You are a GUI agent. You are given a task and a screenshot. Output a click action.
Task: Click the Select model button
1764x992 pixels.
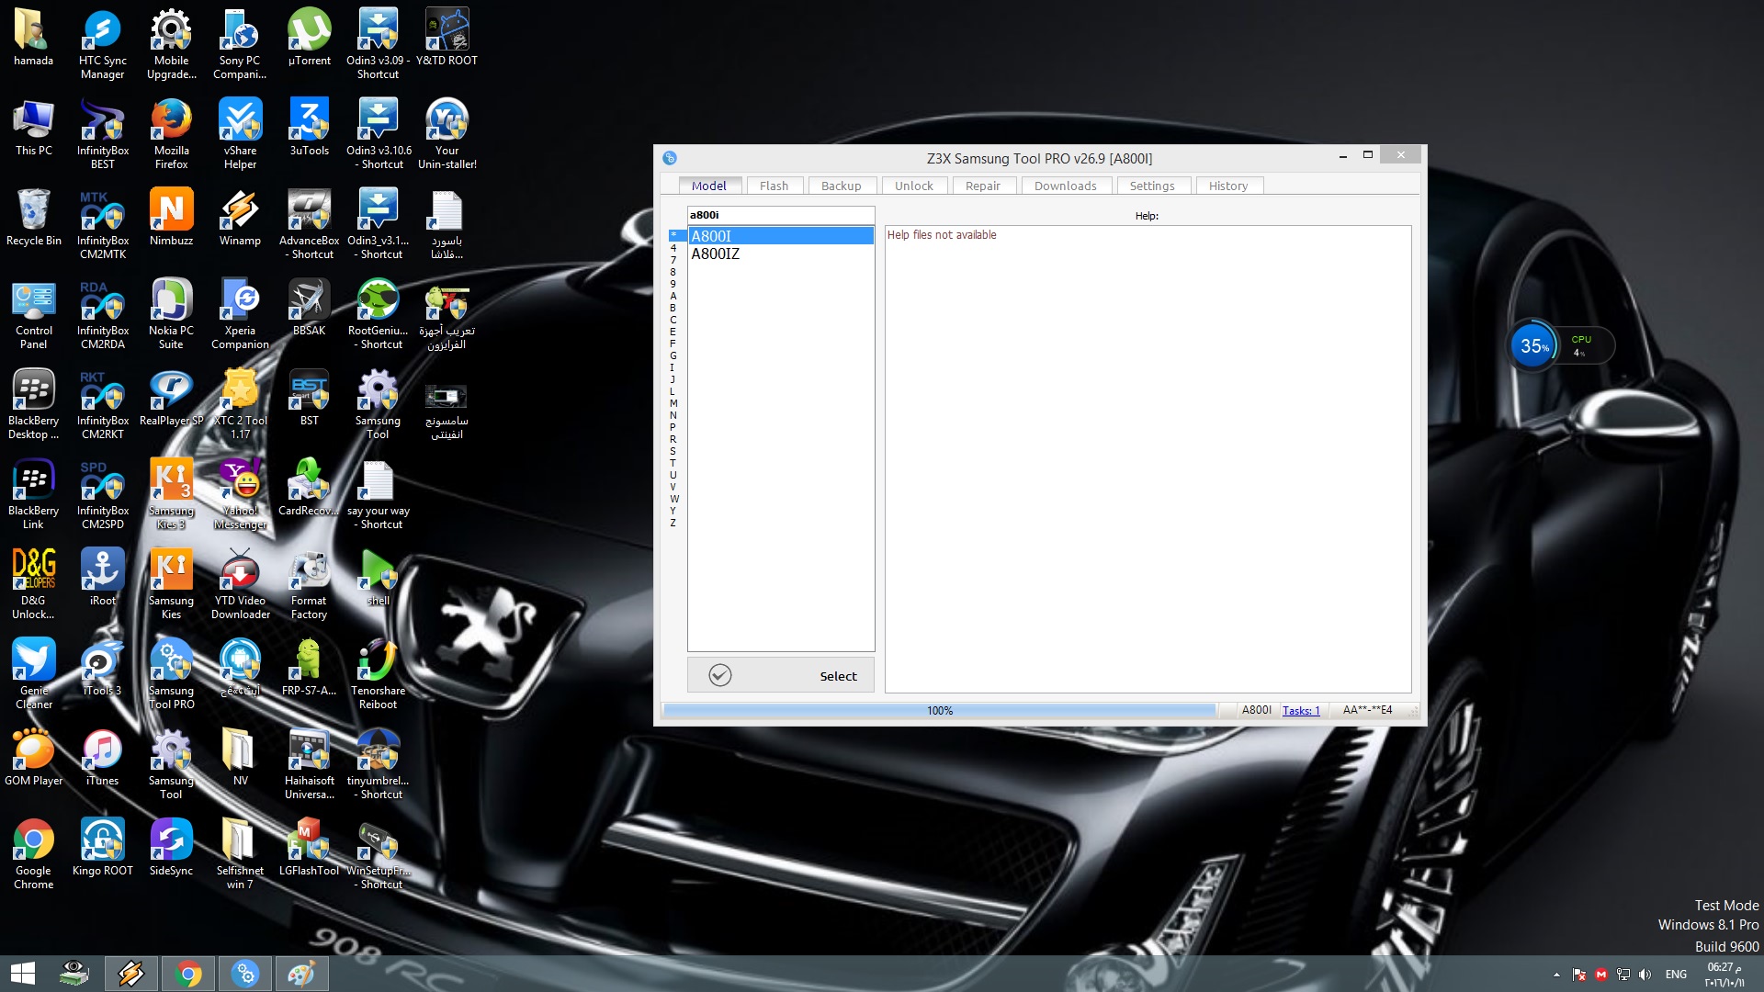(x=781, y=675)
